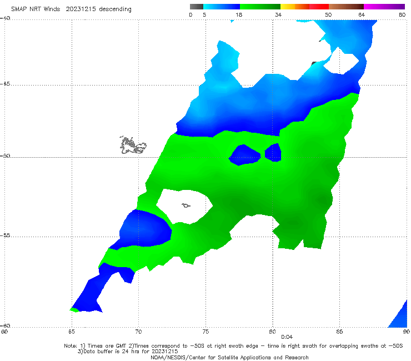This screenshot has width=411, height=361.
Task: Click the "20231215 descending" date text
Action: coord(98,9)
